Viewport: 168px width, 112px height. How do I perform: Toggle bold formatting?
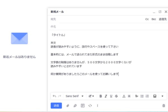click(101, 96)
